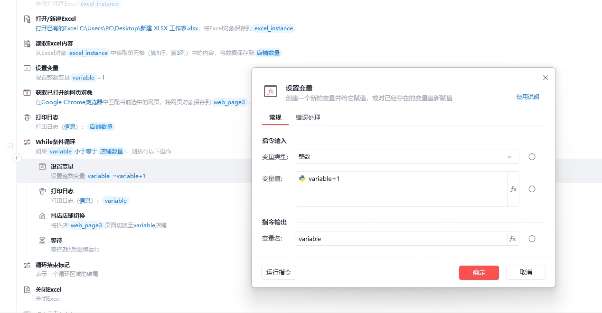The width and height of the screenshot is (602, 313).
Task: Click the variable name input field
Action: 401,239
